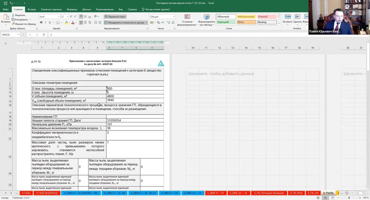Save the workbook with the floppy disk icon

click(x=6, y=3)
